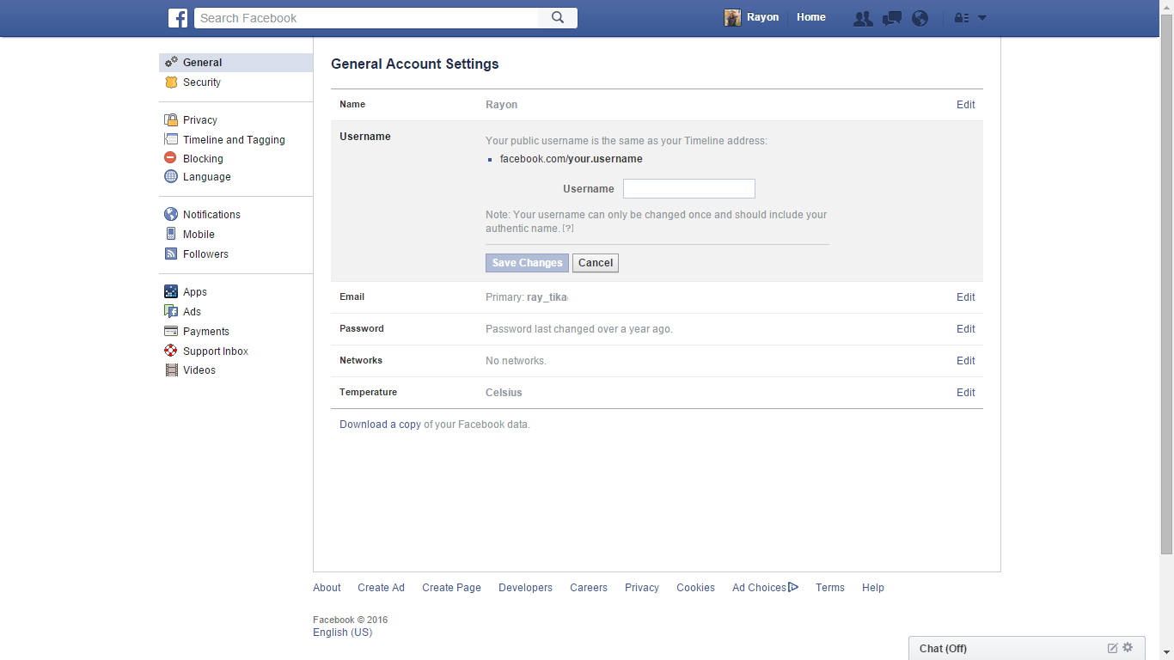1174x660 pixels.
Task: Open Create Ad footer link
Action: (x=381, y=588)
